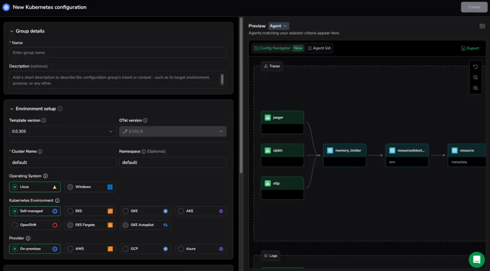The height and width of the screenshot is (271, 490).
Task: Click the description box scrollbar
Action: point(222,79)
